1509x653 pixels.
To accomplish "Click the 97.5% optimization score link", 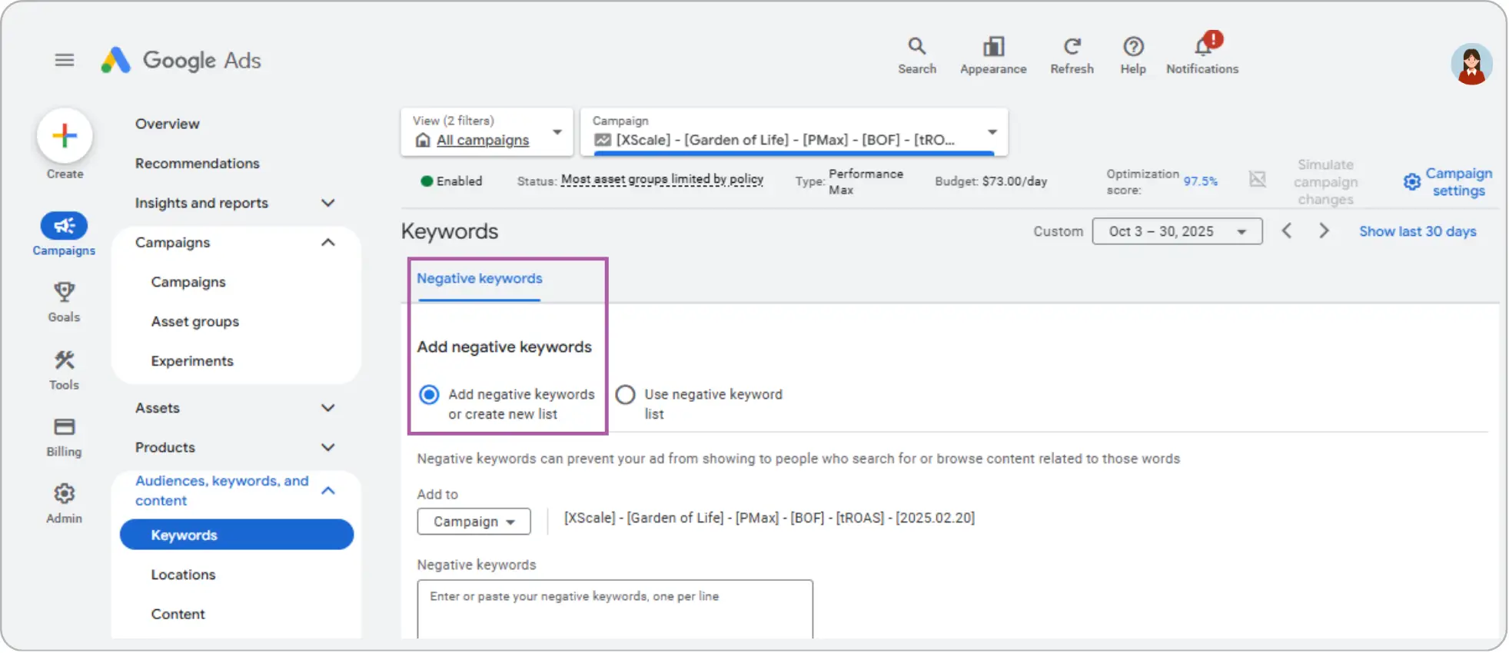I will 1200,181.
